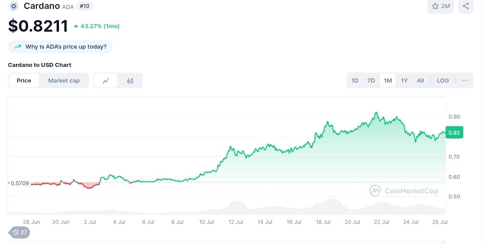Click the 22 Jul date marker

point(382,222)
